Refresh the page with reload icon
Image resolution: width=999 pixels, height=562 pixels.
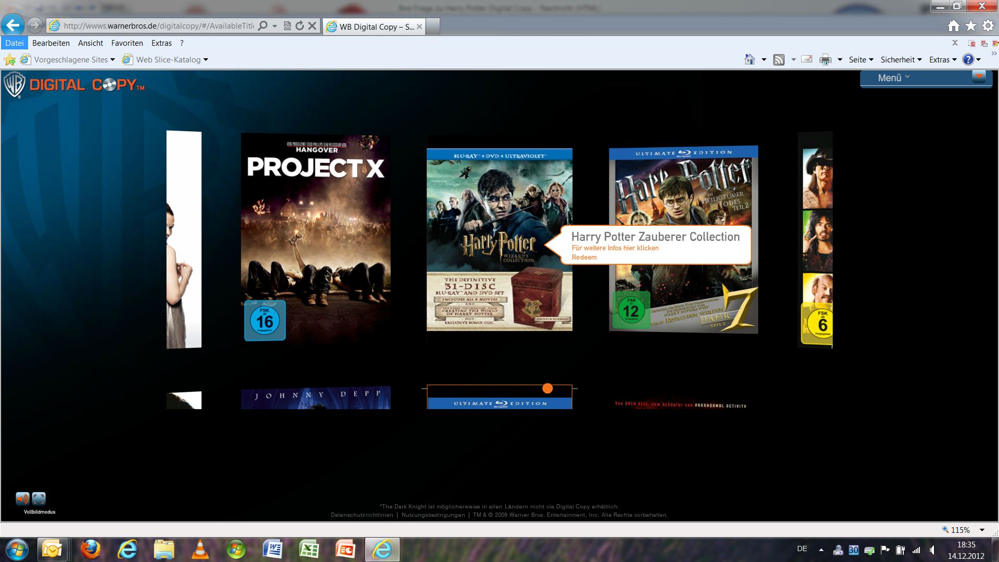point(300,25)
